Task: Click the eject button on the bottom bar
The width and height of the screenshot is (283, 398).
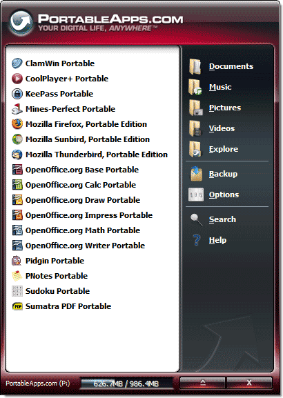Action: (202, 383)
